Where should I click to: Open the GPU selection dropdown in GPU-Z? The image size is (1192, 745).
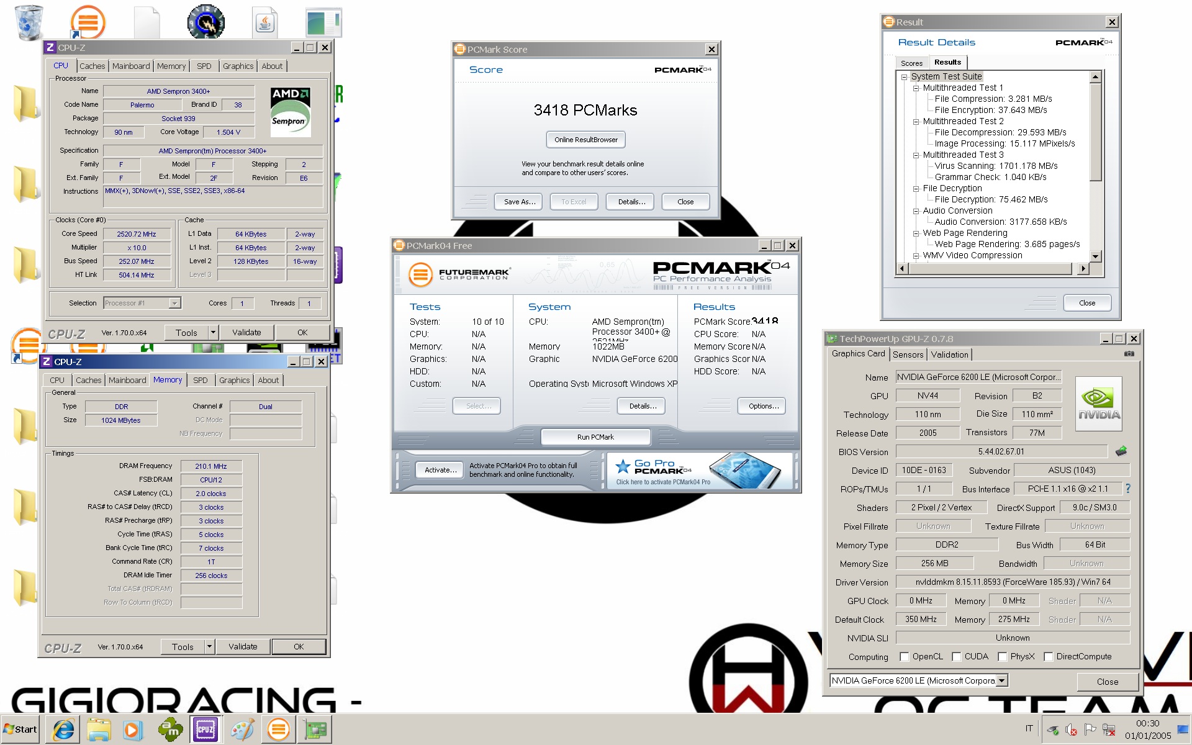1001,680
